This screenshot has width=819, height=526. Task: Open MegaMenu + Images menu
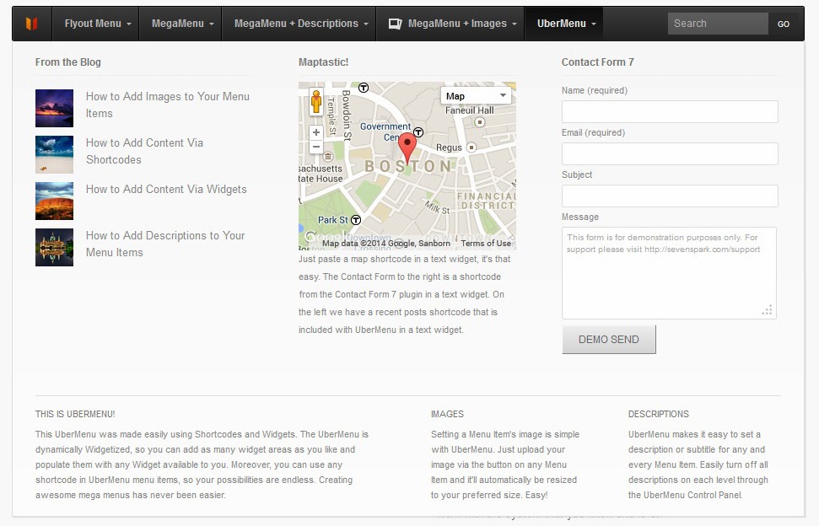click(x=452, y=24)
